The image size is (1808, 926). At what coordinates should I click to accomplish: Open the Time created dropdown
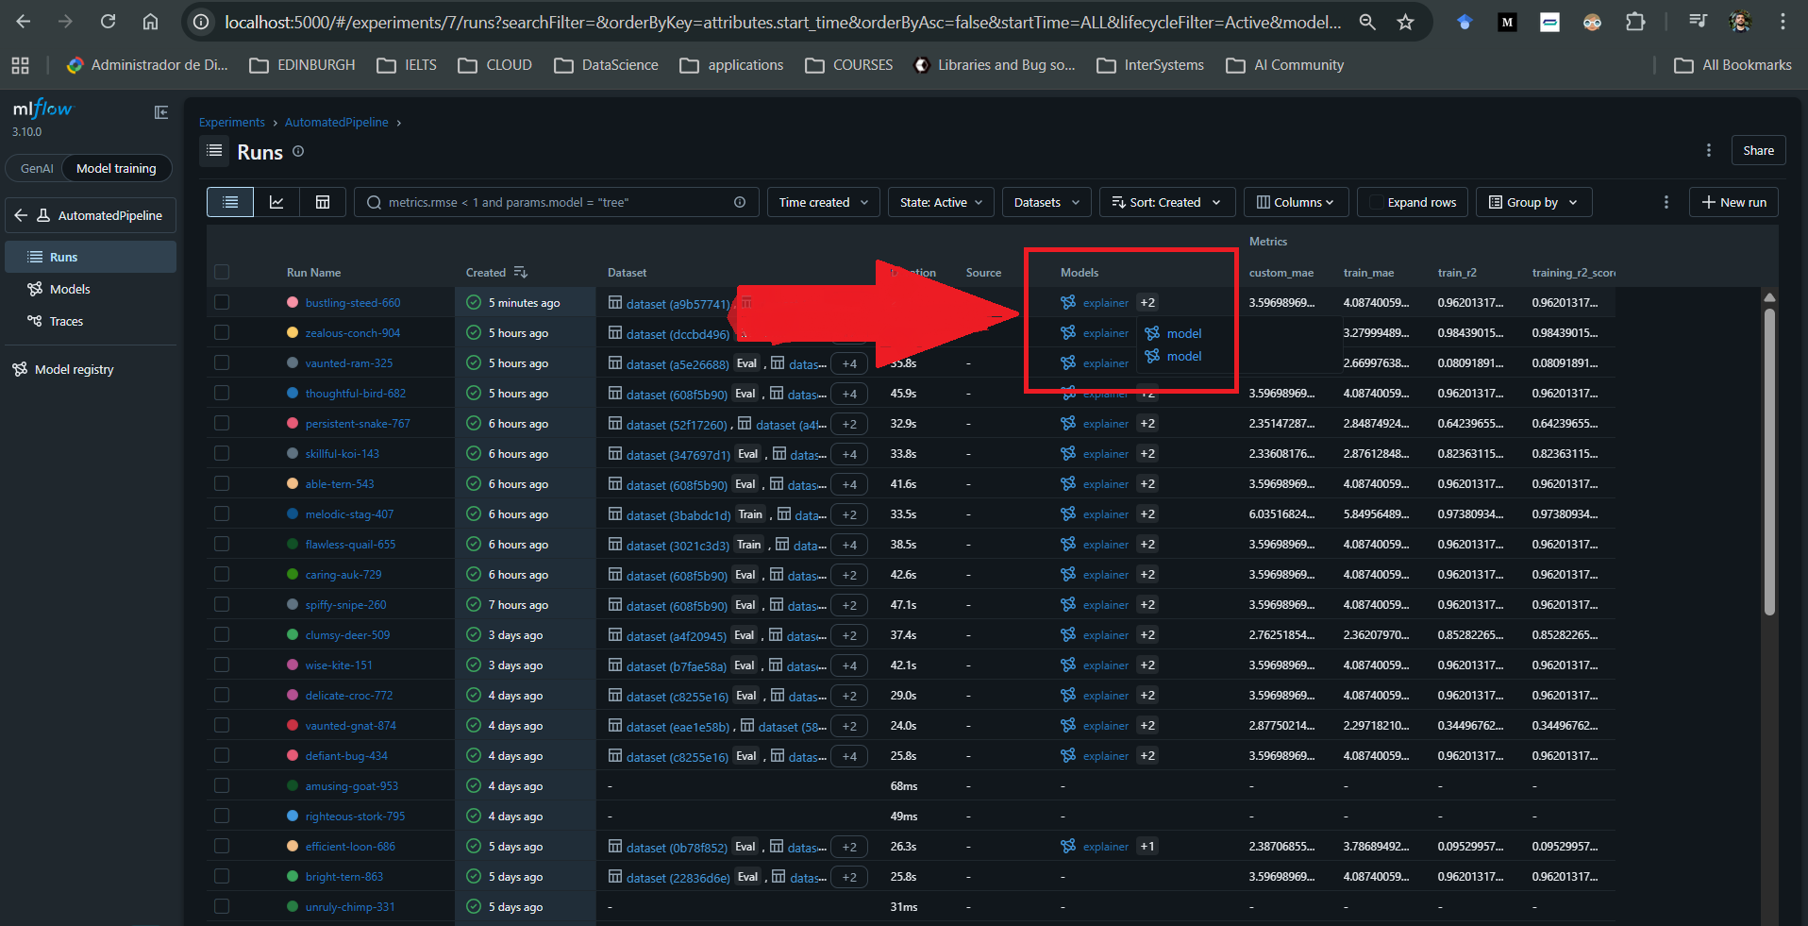(823, 202)
